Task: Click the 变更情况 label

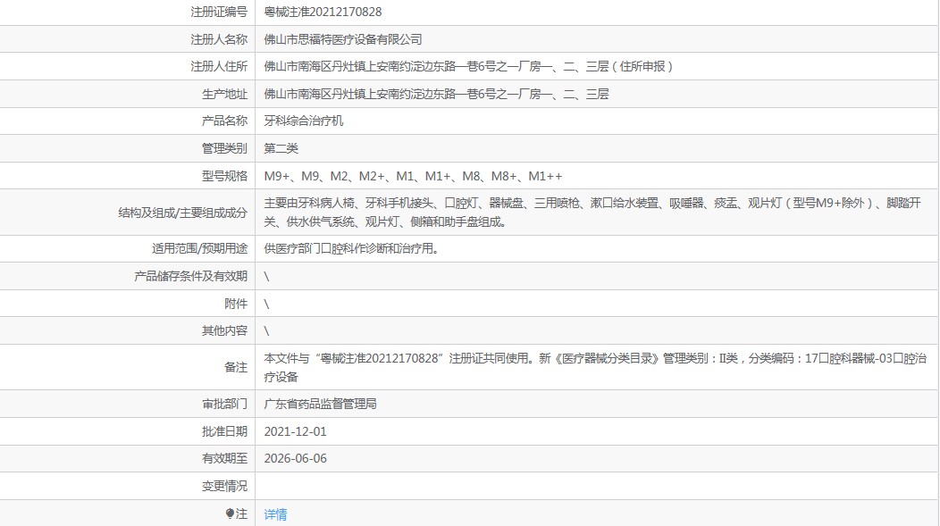Action: [x=224, y=486]
